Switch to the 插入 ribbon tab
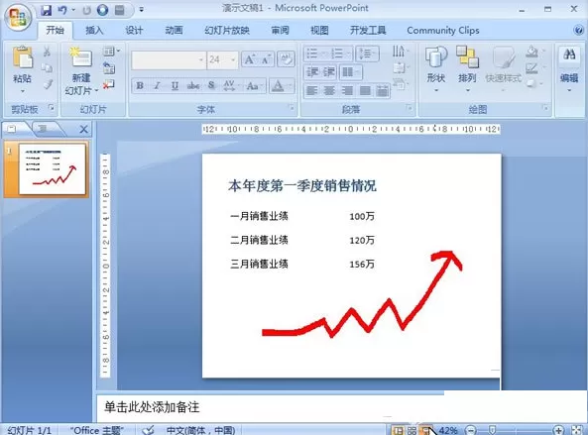Screen dimensions: 588x435 94,30
